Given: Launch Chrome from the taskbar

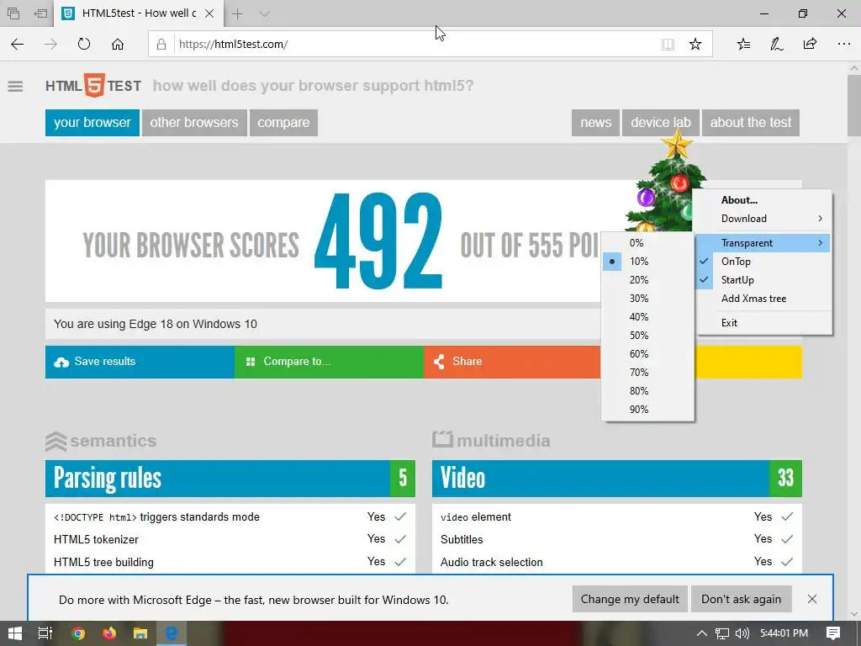Looking at the screenshot, I should (x=78, y=633).
